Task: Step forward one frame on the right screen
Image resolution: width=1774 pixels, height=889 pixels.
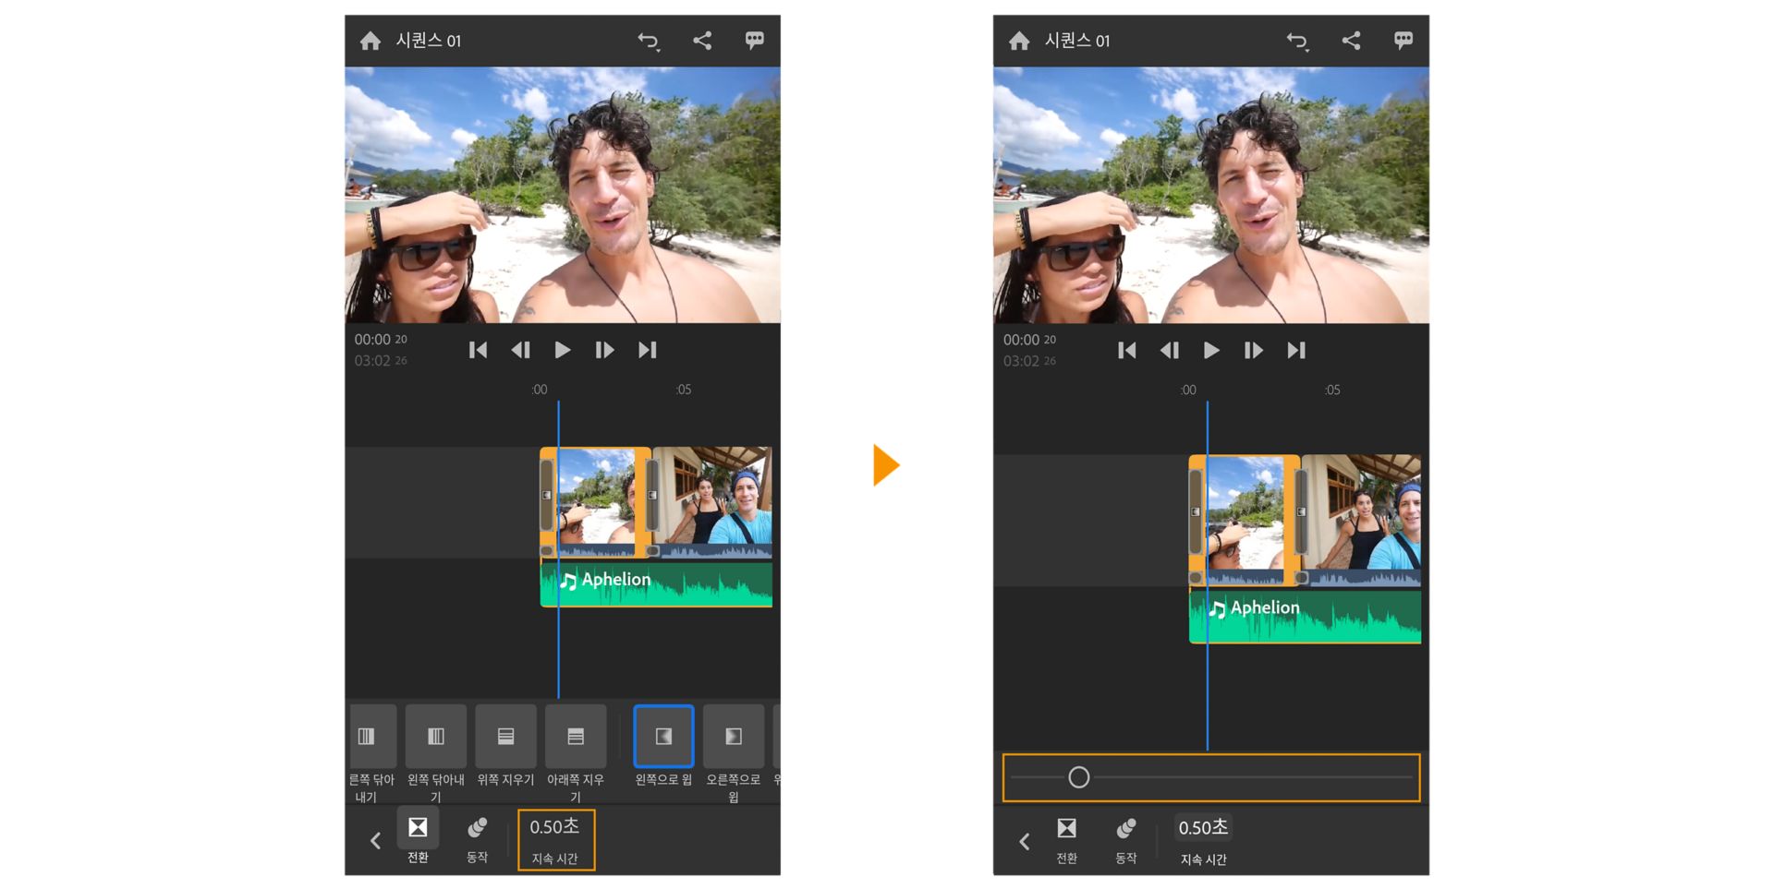Action: pyautogui.click(x=1253, y=350)
